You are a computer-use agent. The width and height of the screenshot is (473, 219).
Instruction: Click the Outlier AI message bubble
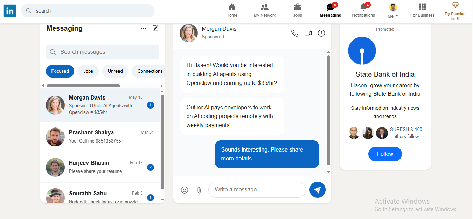pos(232,116)
